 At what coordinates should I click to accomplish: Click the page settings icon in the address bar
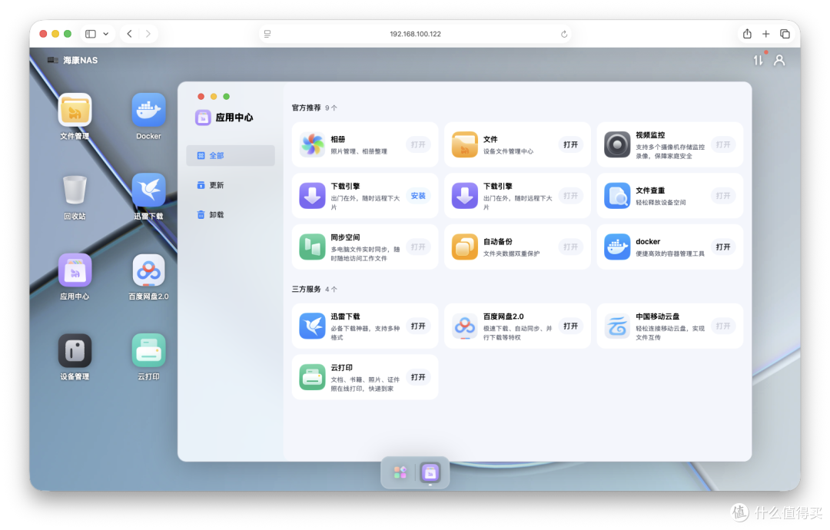267,34
